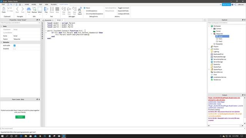Viewport: 246px width, 138px height.
Task: Switch to the TEST ribbon tab
Action: pos(40,5)
